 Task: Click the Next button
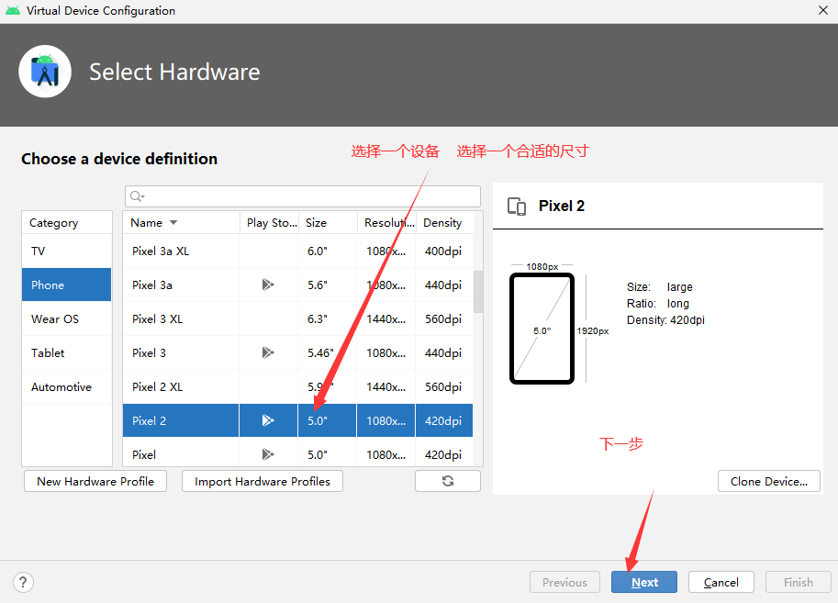click(644, 582)
